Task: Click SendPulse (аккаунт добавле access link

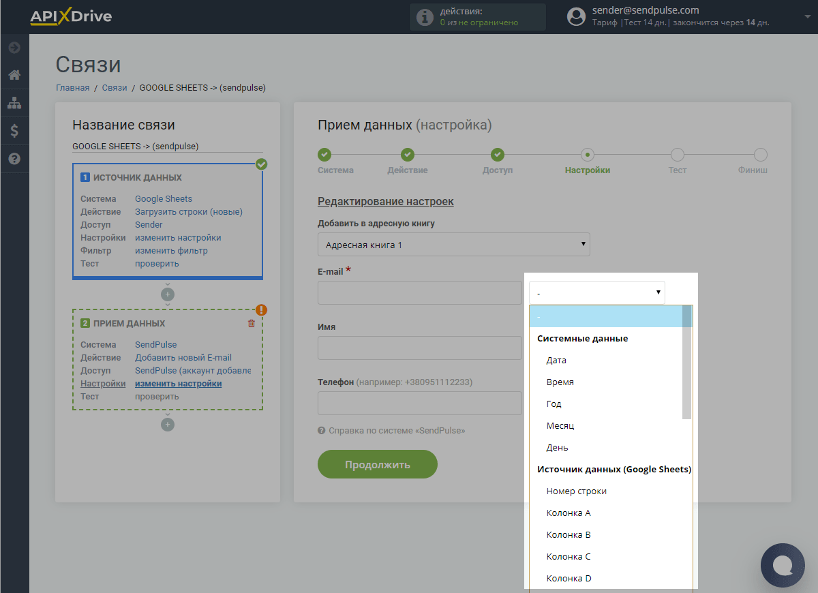Action: [193, 371]
